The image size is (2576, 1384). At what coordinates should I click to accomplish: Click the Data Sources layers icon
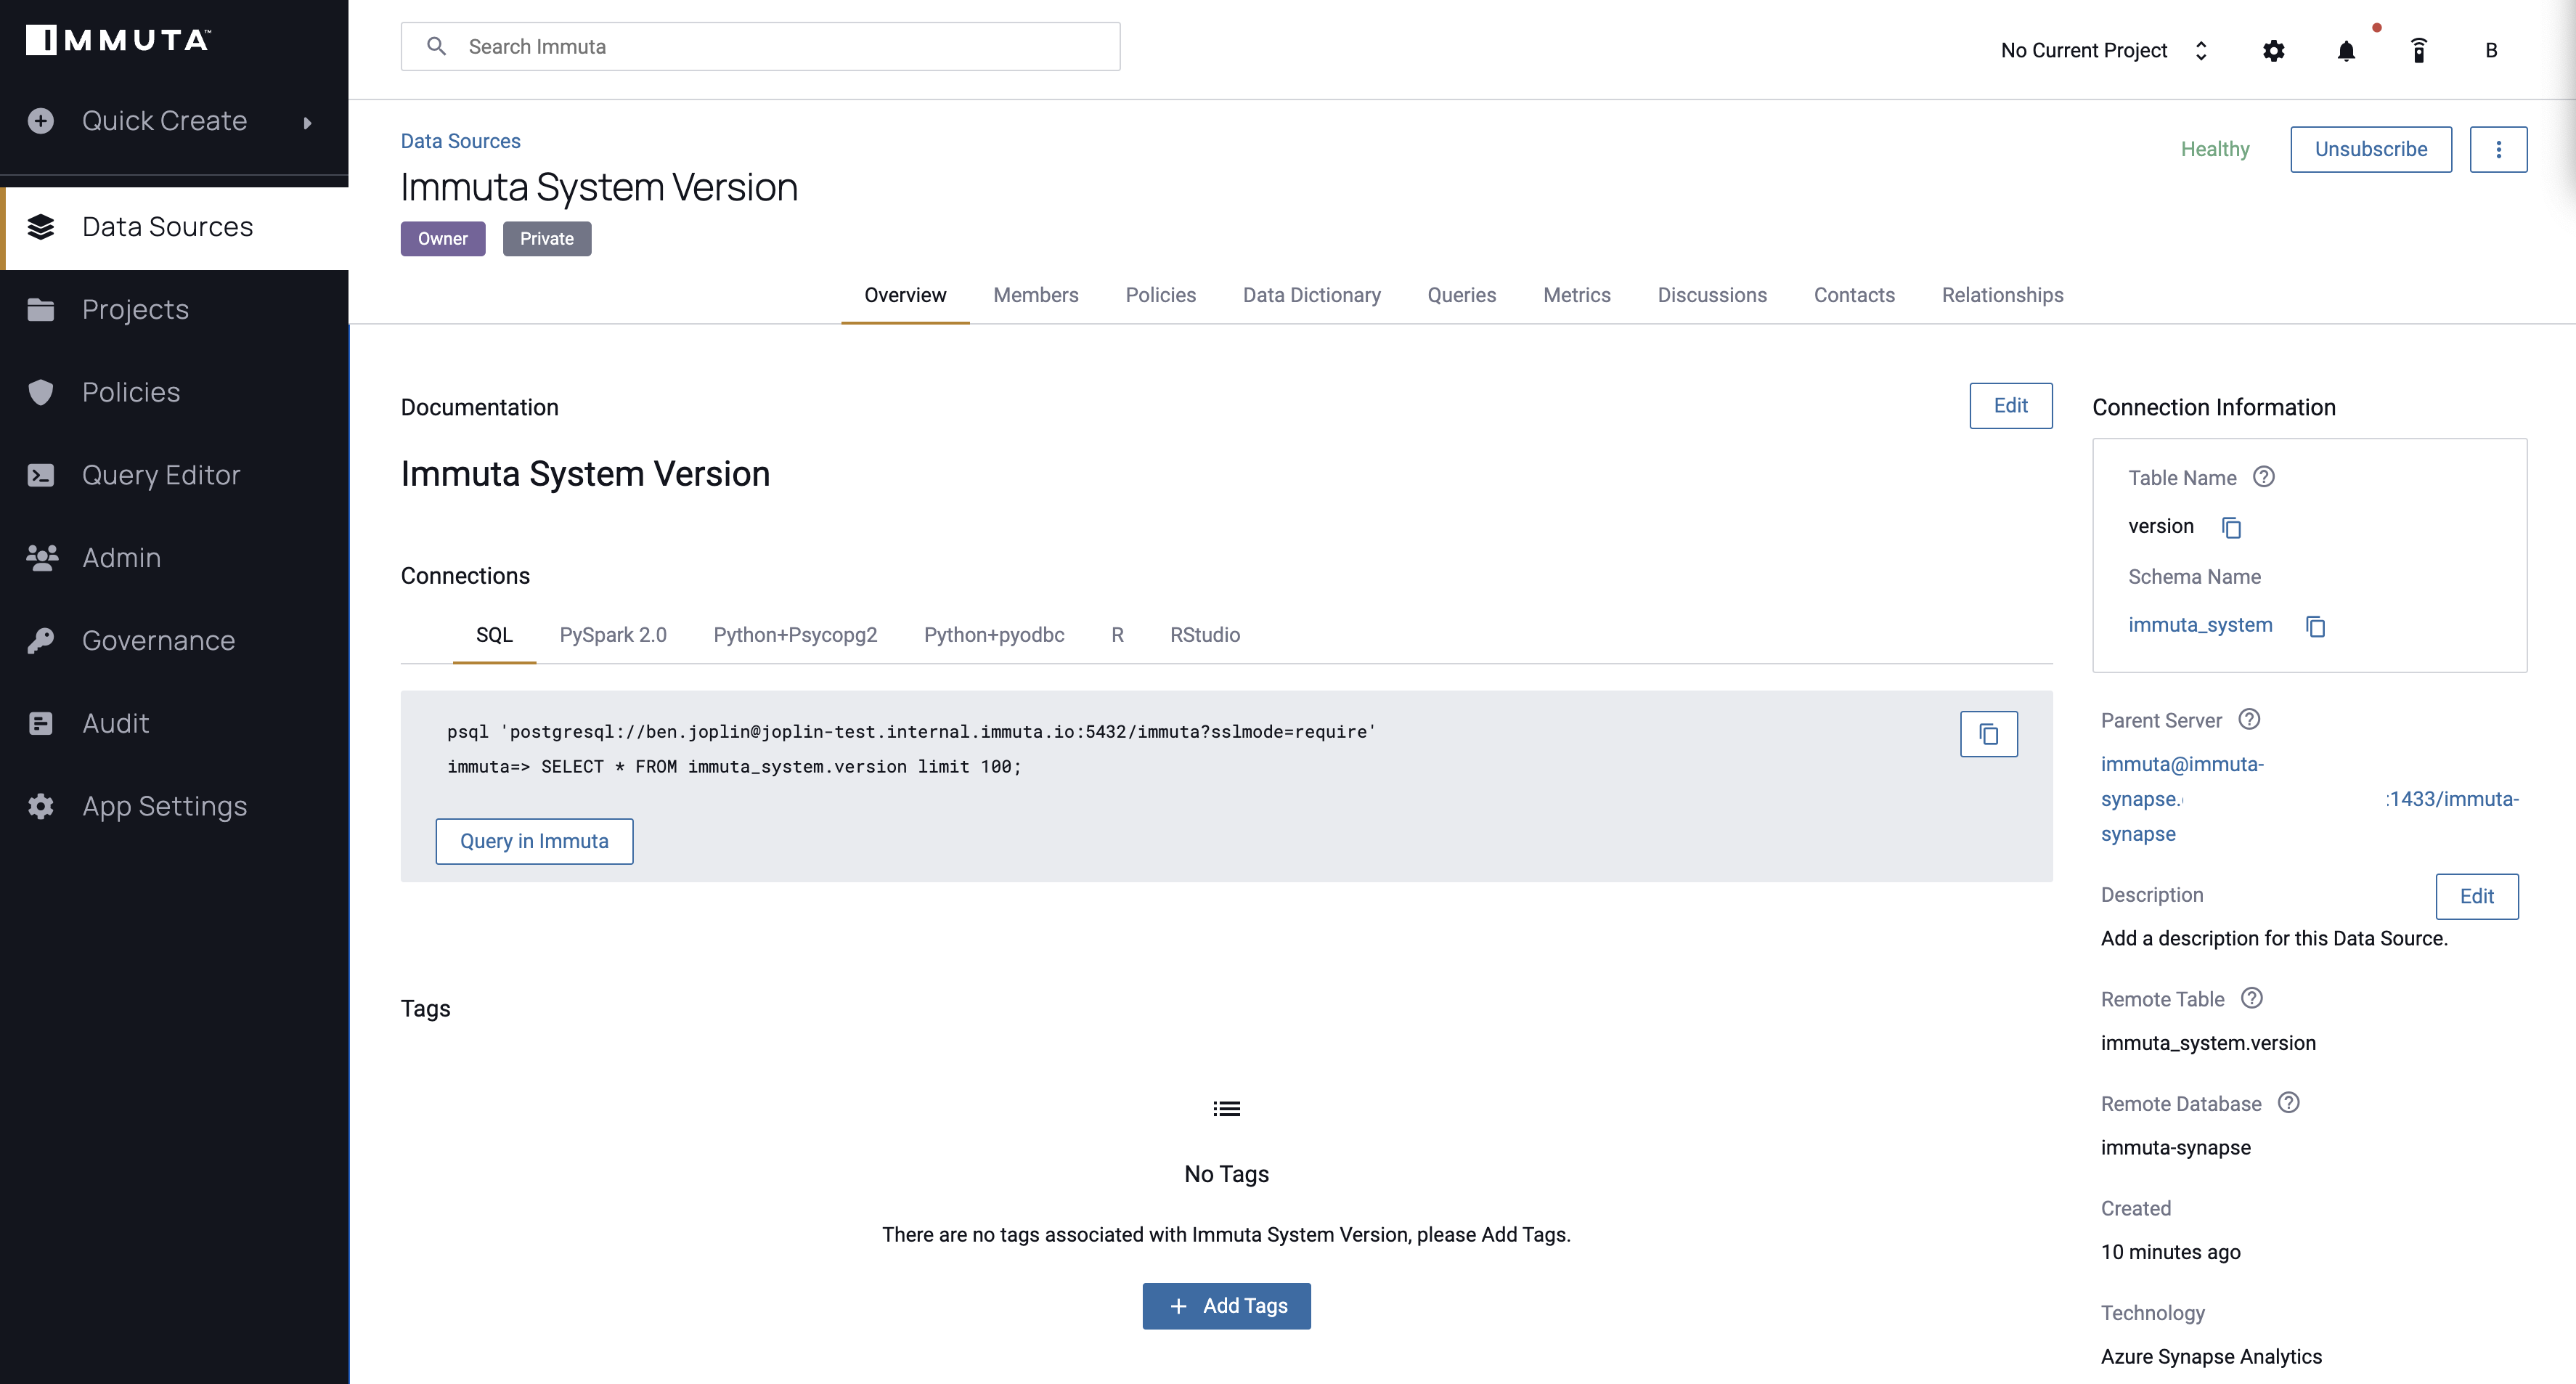click(x=41, y=227)
